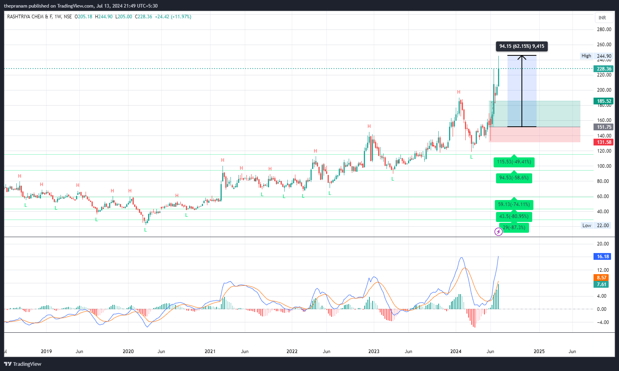Select the Low 22.00 axis label
Image resolution: width=619 pixels, height=371 pixels.
click(596, 226)
